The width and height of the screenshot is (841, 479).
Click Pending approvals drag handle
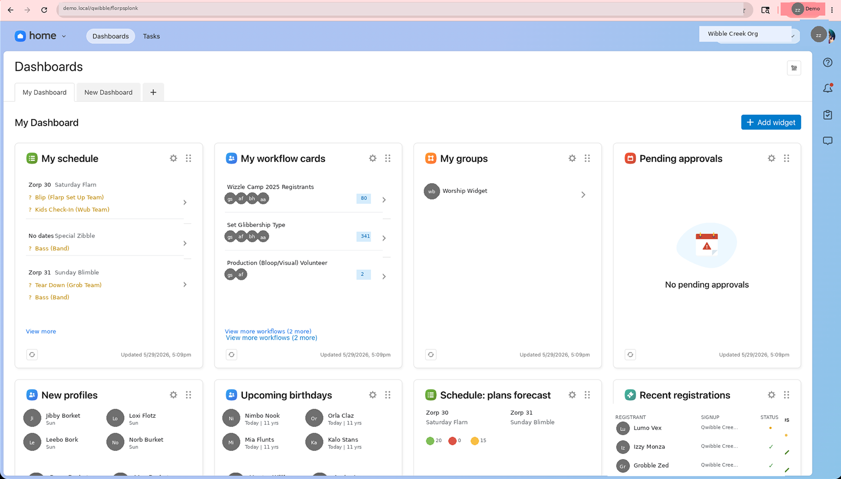786,159
